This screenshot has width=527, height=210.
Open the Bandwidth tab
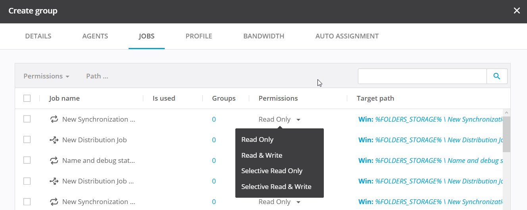(x=263, y=36)
